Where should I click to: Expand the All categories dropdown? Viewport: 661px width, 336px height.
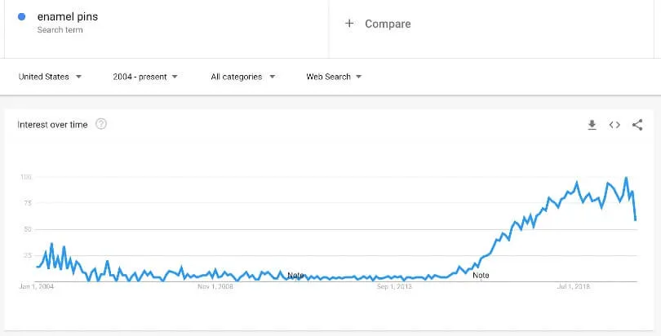pyautogui.click(x=243, y=77)
